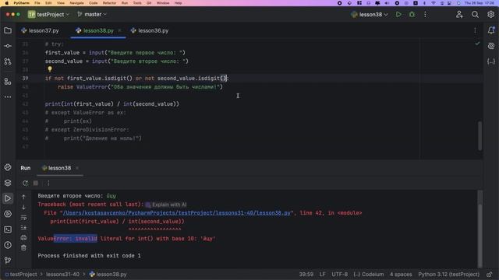Jump up the stack trace arrow
Image resolution: width=499 pixels, height=280 pixels.
click(x=23, y=197)
